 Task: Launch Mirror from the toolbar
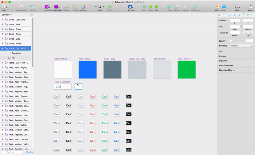217,7
